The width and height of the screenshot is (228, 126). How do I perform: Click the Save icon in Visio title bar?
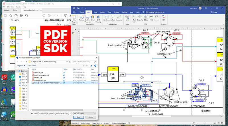[x=74, y=8]
